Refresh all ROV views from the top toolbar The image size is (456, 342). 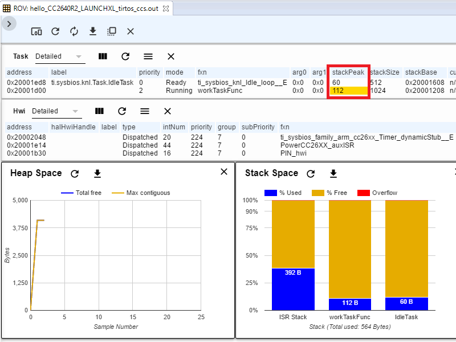[x=55, y=31]
